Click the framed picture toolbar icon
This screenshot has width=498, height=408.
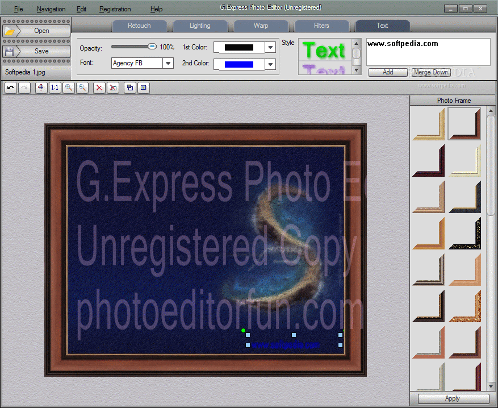(144, 88)
